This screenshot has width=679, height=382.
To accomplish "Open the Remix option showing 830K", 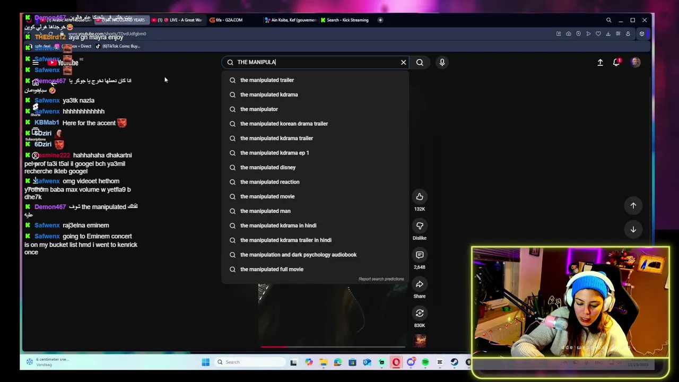I will coord(420,314).
